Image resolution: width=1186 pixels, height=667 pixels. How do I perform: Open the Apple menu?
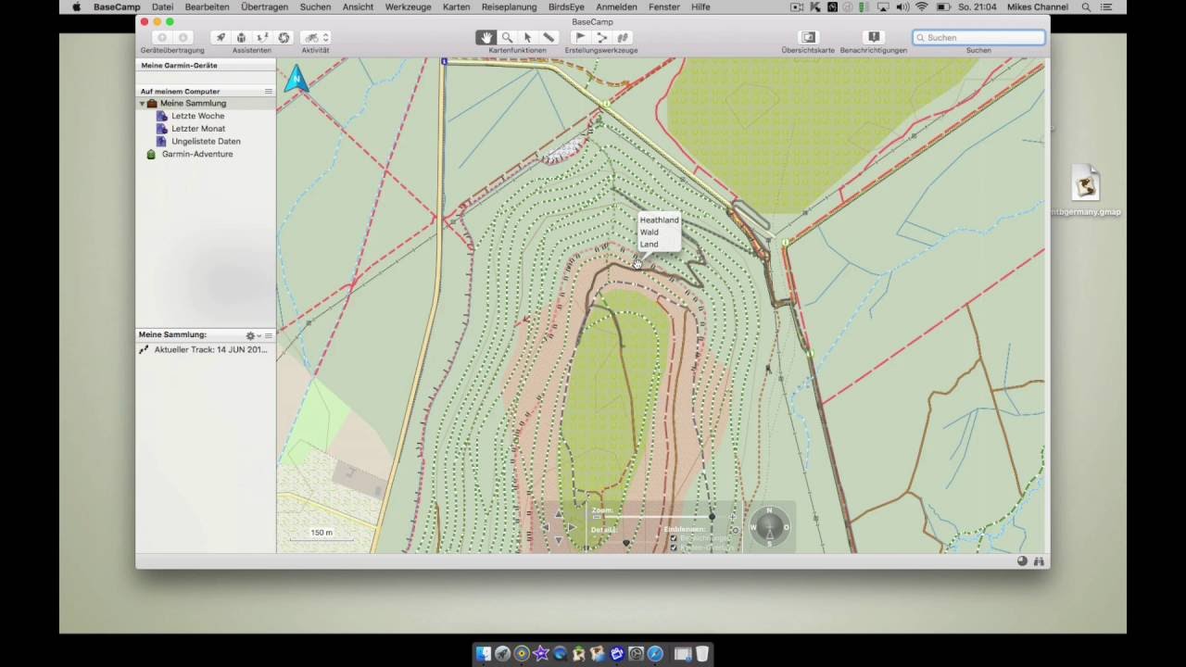coord(76,6)
